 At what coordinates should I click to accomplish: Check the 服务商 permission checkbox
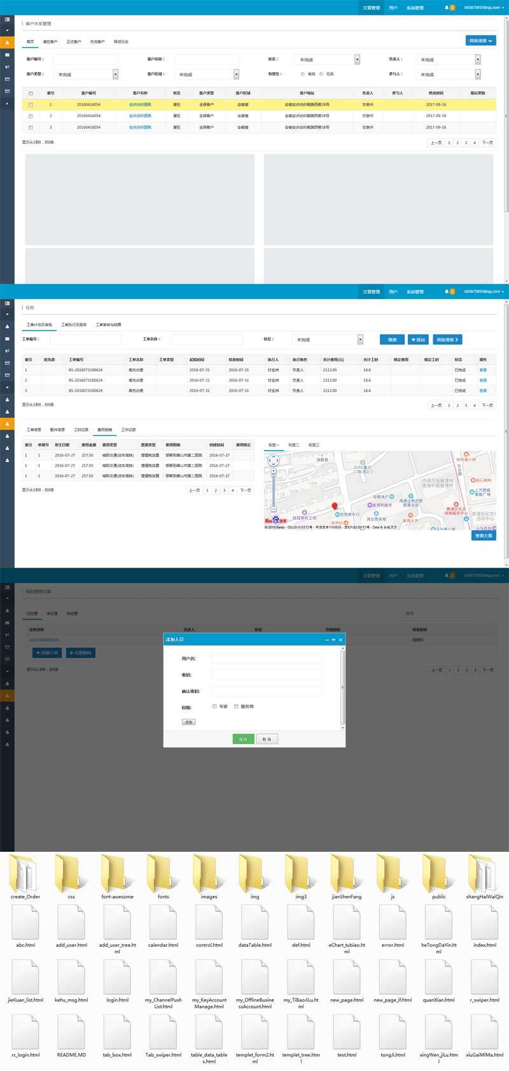click(x=236, y=707)
